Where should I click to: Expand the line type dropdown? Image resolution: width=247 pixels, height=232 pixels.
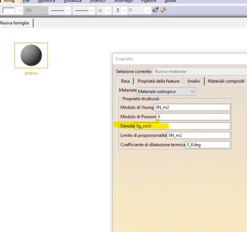coord(92,11)
